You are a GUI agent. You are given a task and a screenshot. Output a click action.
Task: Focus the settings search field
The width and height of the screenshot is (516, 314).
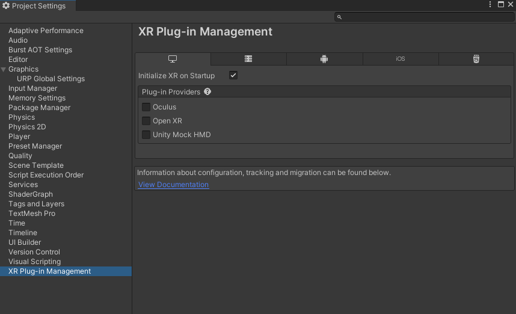[424, 17]
